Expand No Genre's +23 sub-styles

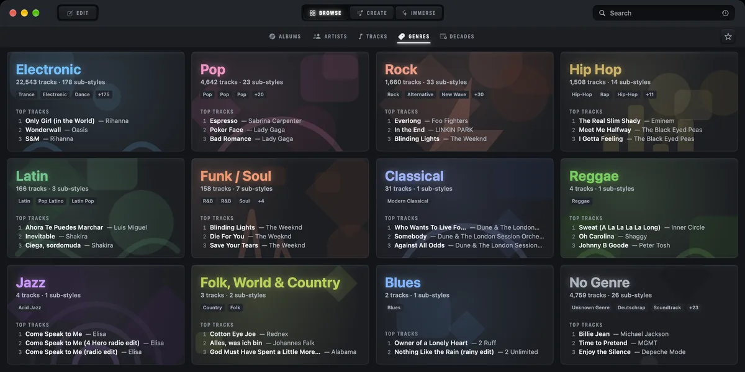pyautogui.click(x=693, y=308)
